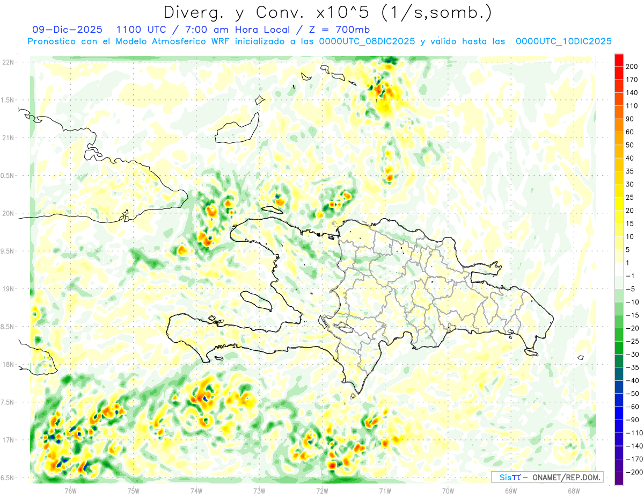644x498 pixels.
Task: Click the '0000UTC_08DIC2025' initialization time
Action: pyautogui.click(x=366, y=41)
